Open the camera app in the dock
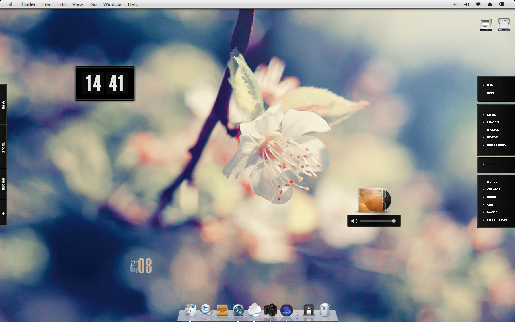This screenshot has width=515, height=322. 270,310
